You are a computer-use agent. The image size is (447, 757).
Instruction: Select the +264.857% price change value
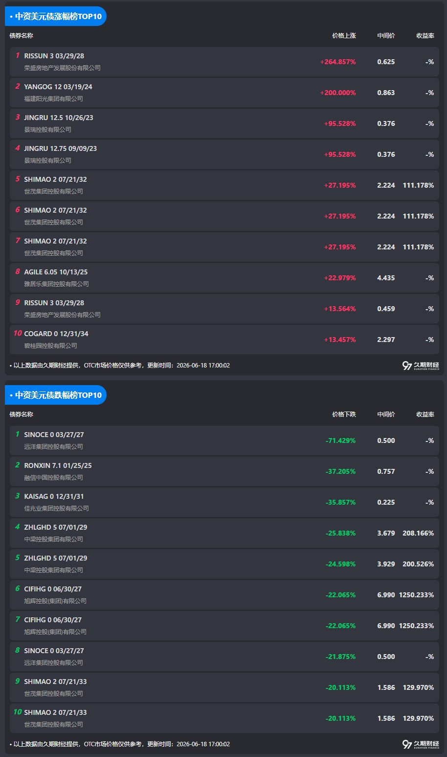click(x=338, y=62)
